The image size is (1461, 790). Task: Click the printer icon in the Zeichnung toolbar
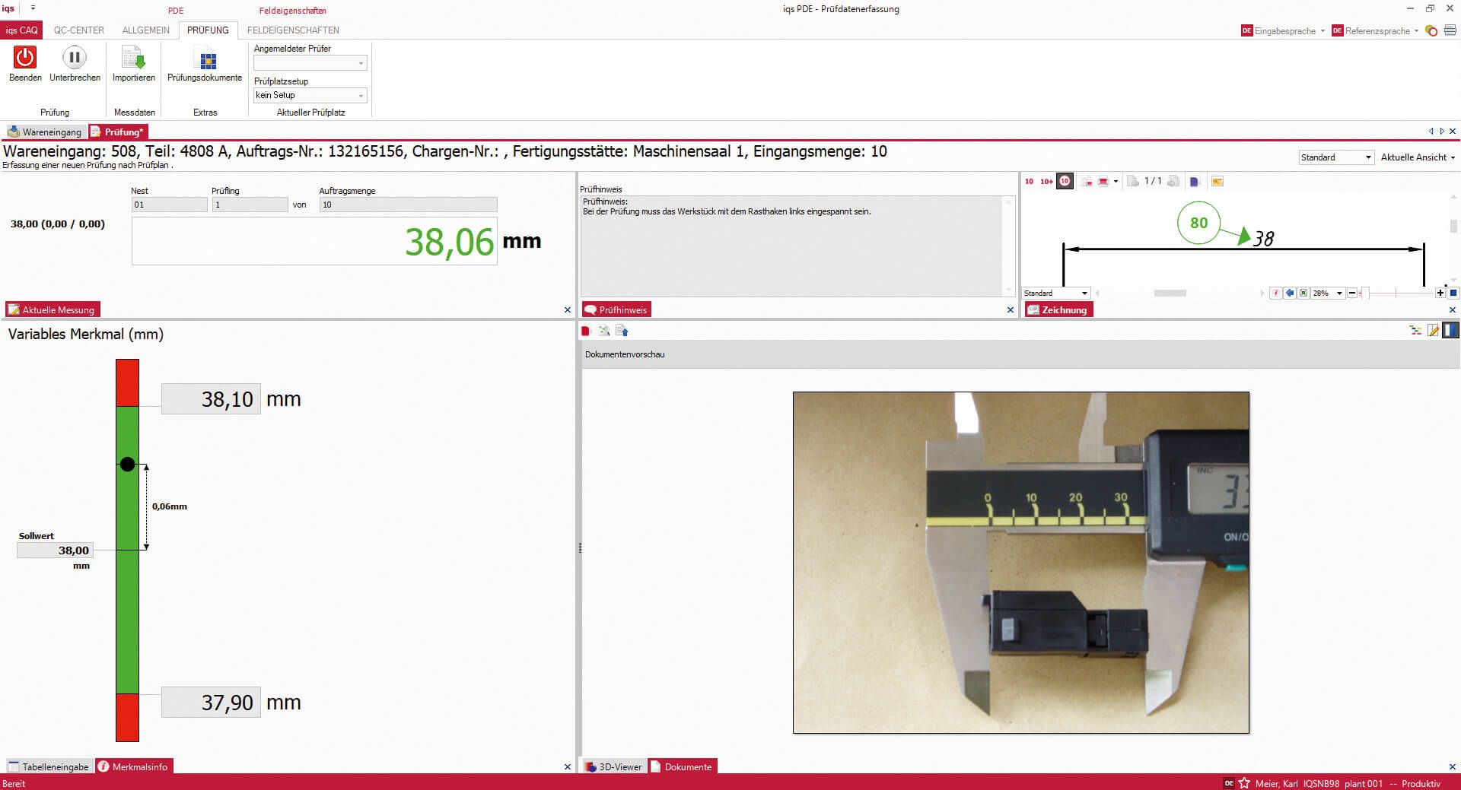1103,181
